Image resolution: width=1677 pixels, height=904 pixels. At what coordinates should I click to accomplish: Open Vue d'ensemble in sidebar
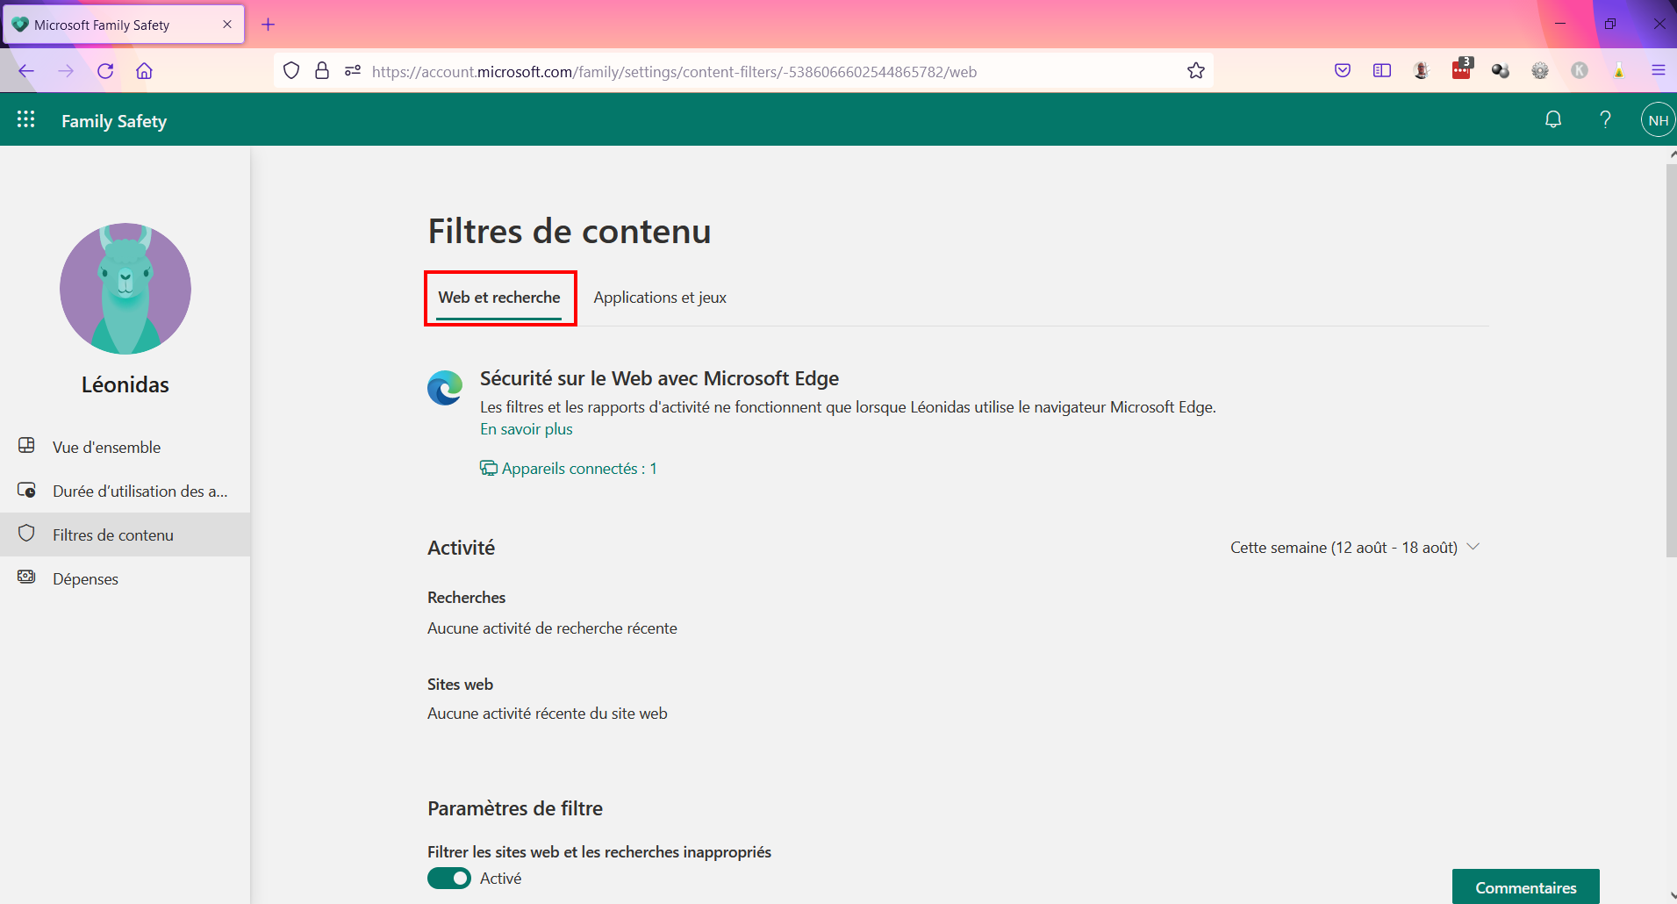pos(125,447)
